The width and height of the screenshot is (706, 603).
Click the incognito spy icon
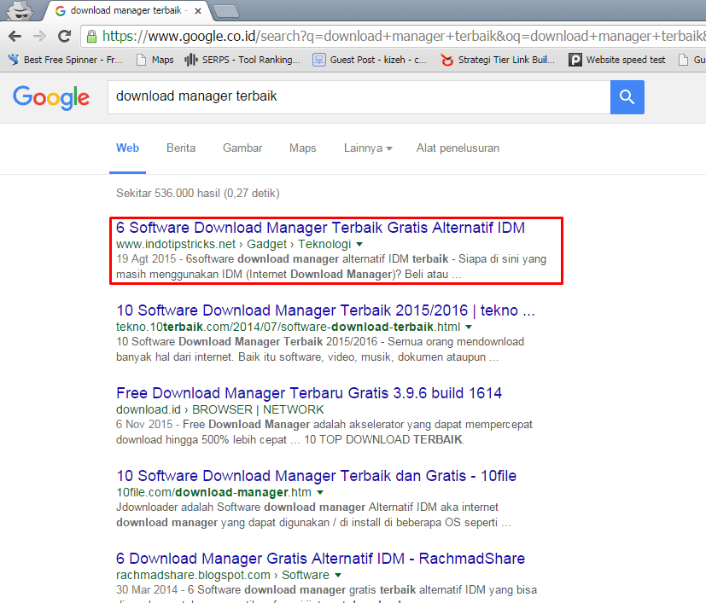[x=20, y=10]
